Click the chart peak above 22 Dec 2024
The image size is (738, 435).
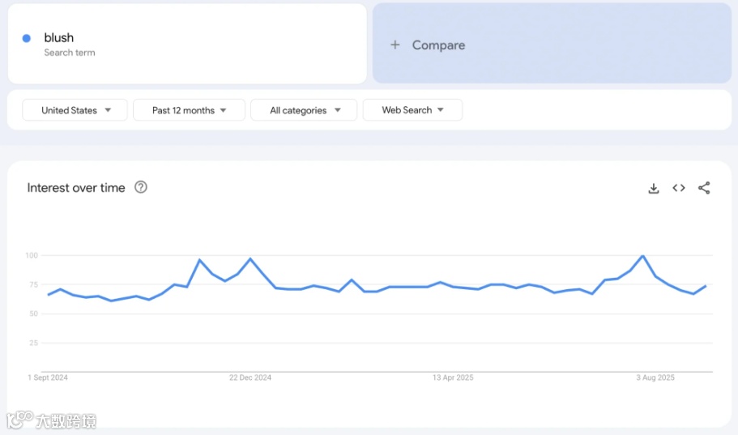click(x=250, y=258)
